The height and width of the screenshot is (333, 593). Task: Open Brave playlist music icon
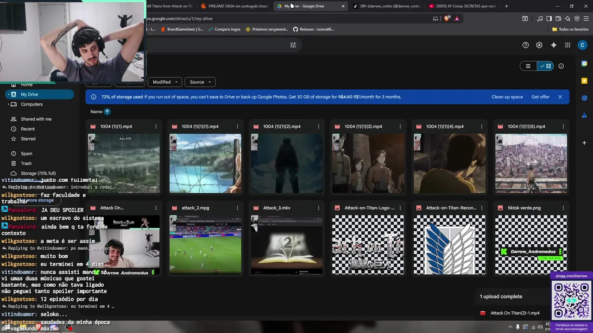click(x=540, y=18)
